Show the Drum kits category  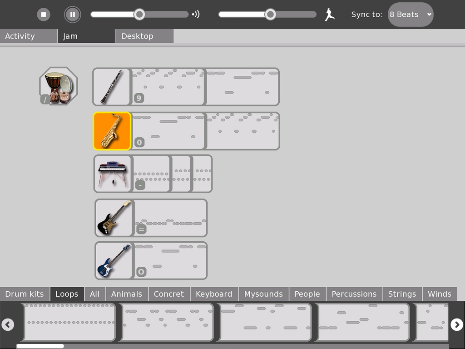[25, 294]
